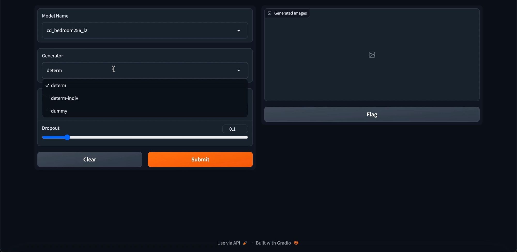Open the Model Name dropdown arrow
The width and height of the screenshot is (517, 252).
point(238,31)
